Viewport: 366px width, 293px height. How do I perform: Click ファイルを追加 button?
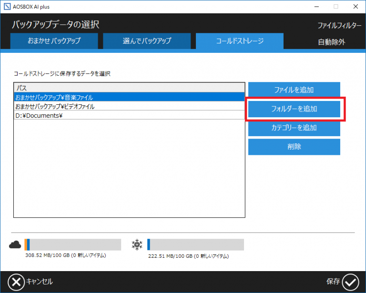point(294,90)
